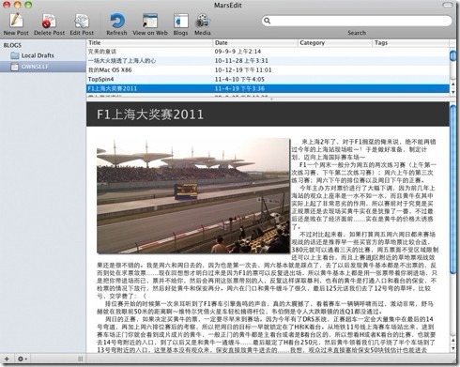Click preview pane scroll down arrow
Image resolution: width=460 pixels, height=367 pixels.
tap(452, 348)
